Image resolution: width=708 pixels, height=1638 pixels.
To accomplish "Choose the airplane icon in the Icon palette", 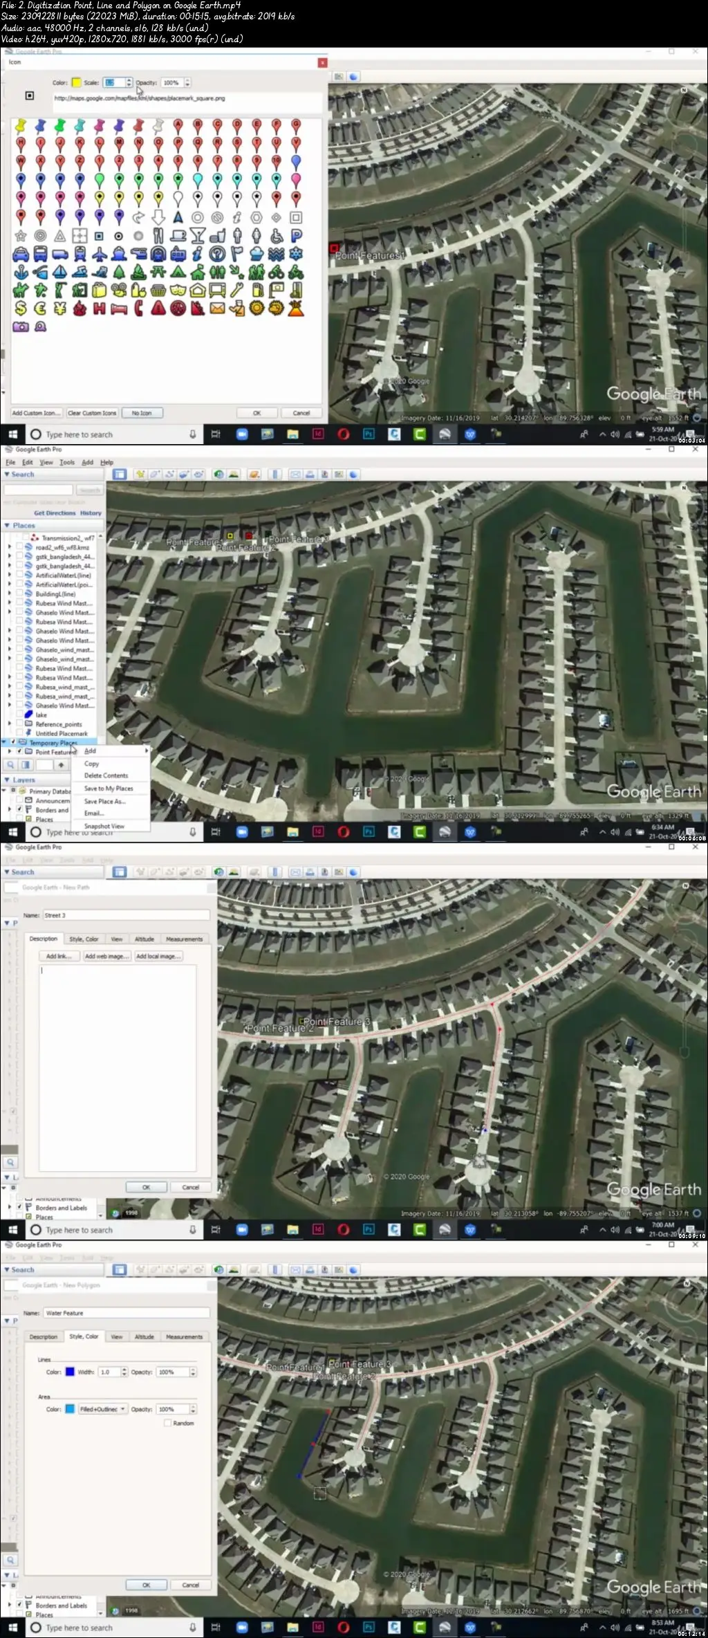I will (100, 254).
